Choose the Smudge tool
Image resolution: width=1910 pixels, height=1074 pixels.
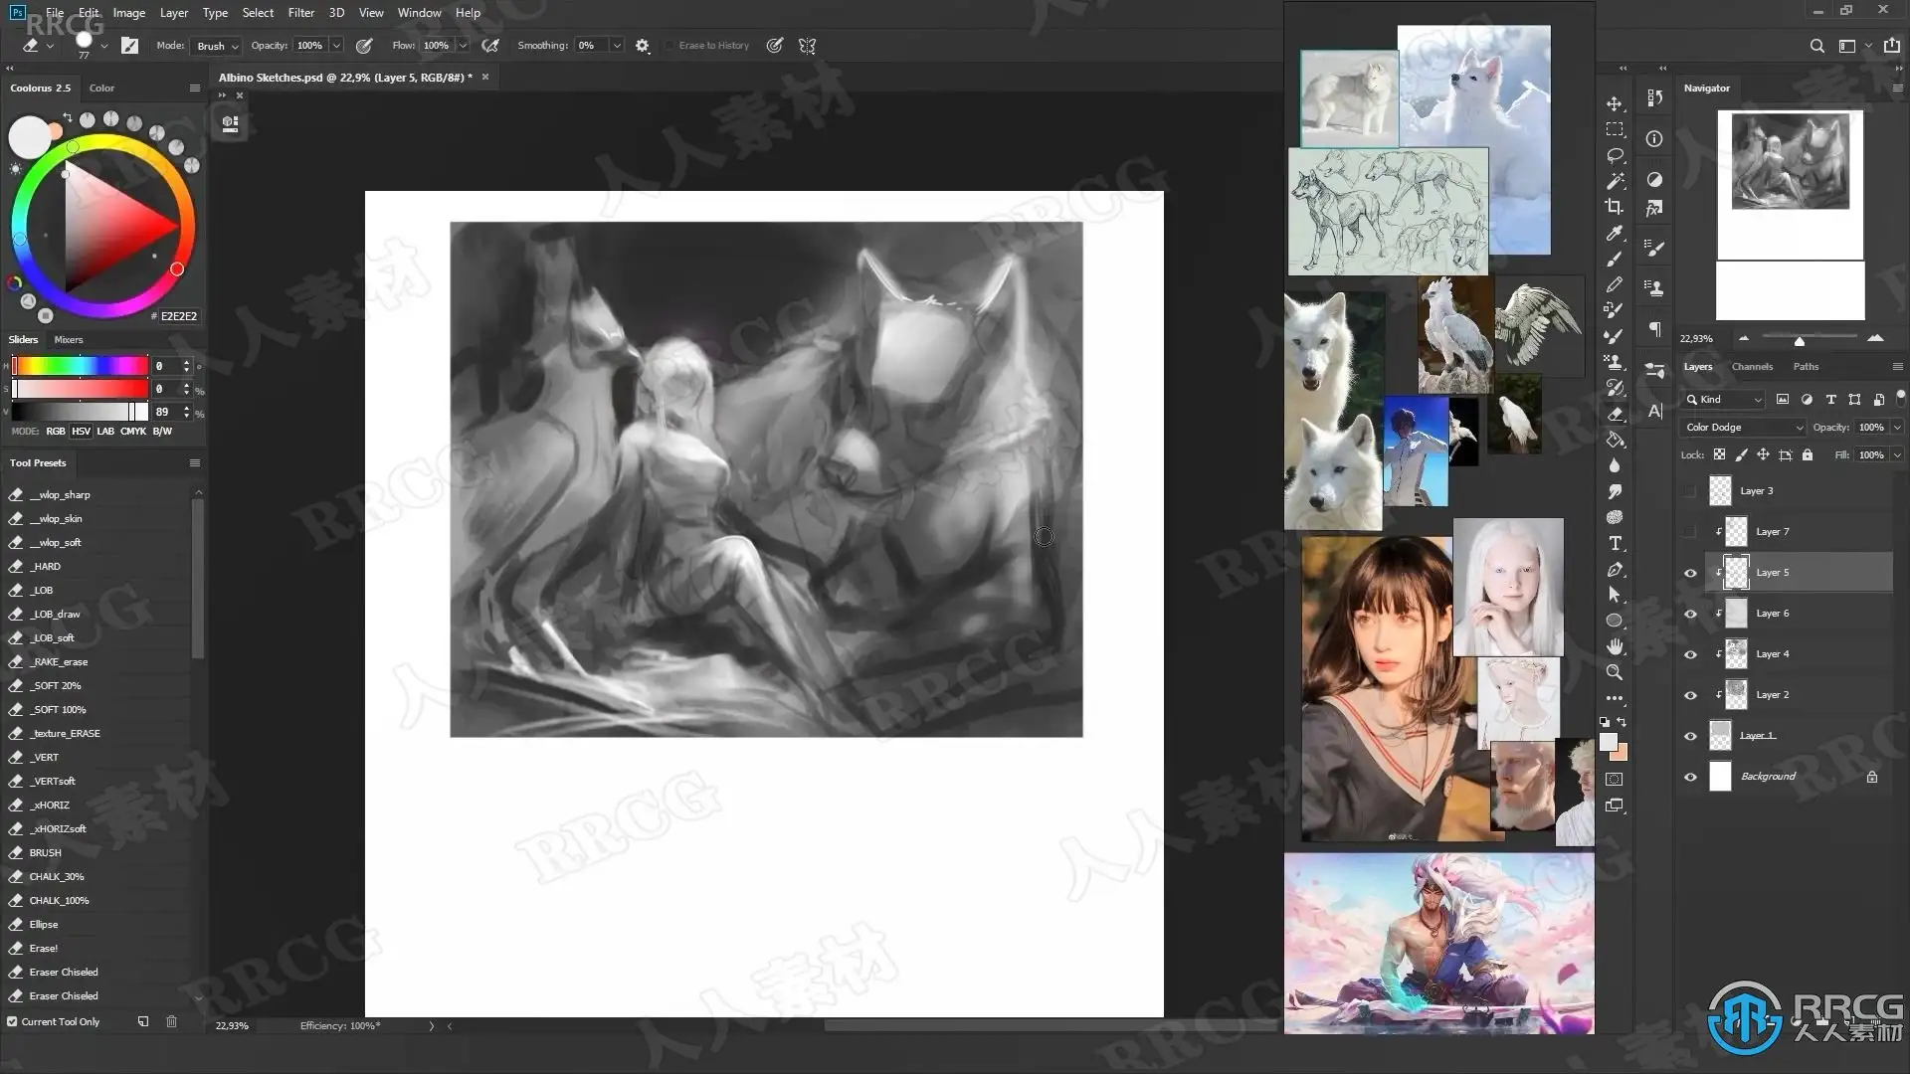tap(1615, 492)
